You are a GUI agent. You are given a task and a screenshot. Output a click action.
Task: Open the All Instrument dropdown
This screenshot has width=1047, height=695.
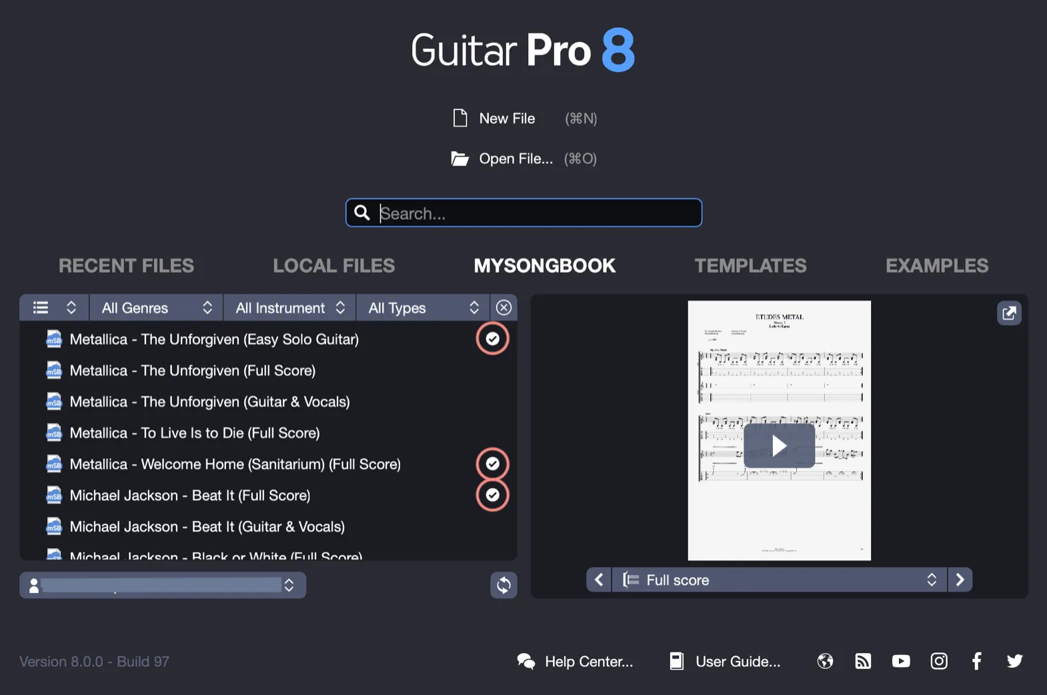pos(290,307)
